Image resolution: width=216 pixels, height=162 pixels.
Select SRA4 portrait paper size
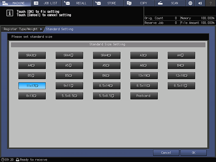pos(69,55)
